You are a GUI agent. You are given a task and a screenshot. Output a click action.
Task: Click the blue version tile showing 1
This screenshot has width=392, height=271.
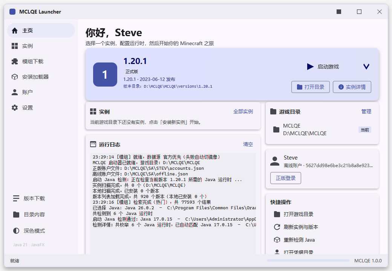coord(105,75)
